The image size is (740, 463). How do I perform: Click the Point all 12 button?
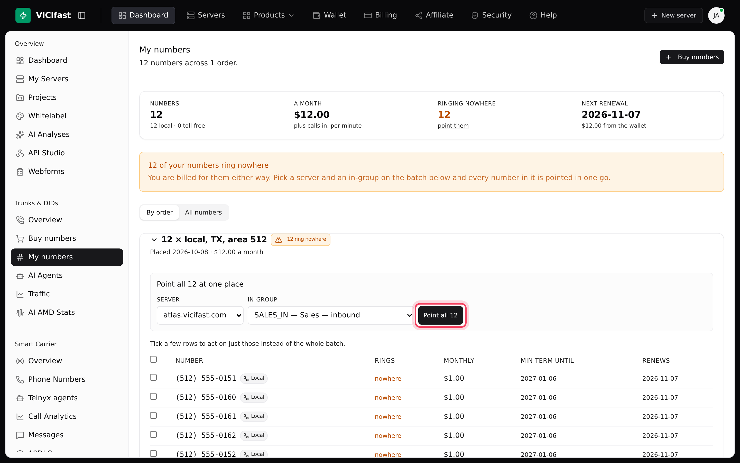coord(440,315)
